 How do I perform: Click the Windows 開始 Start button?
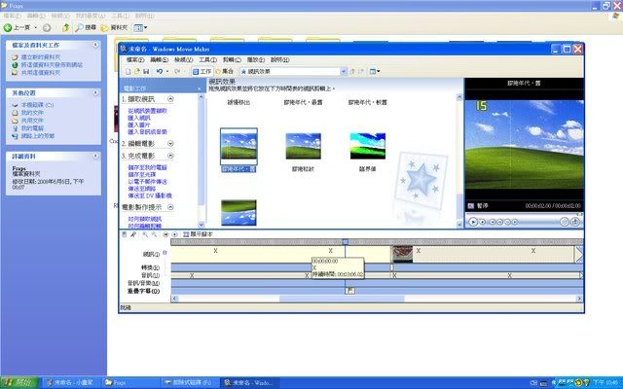pyautogui.click(x=19, y=382)
